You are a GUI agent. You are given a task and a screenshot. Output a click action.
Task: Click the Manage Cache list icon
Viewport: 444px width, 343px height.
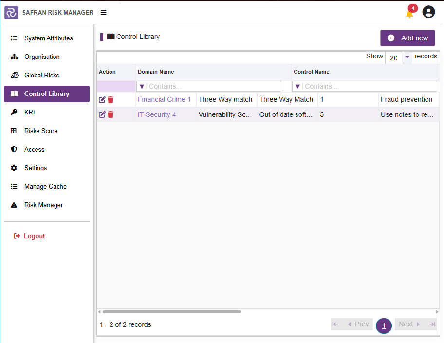click(x=14, y=186)
